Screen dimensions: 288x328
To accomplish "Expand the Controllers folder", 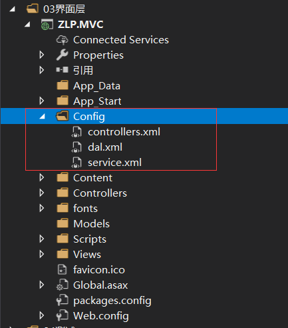I will [41, 193].
